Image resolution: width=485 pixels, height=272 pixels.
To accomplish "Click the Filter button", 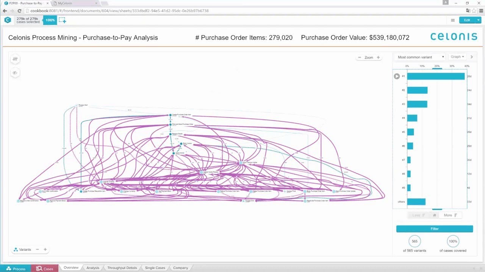I will click(435, 229).
